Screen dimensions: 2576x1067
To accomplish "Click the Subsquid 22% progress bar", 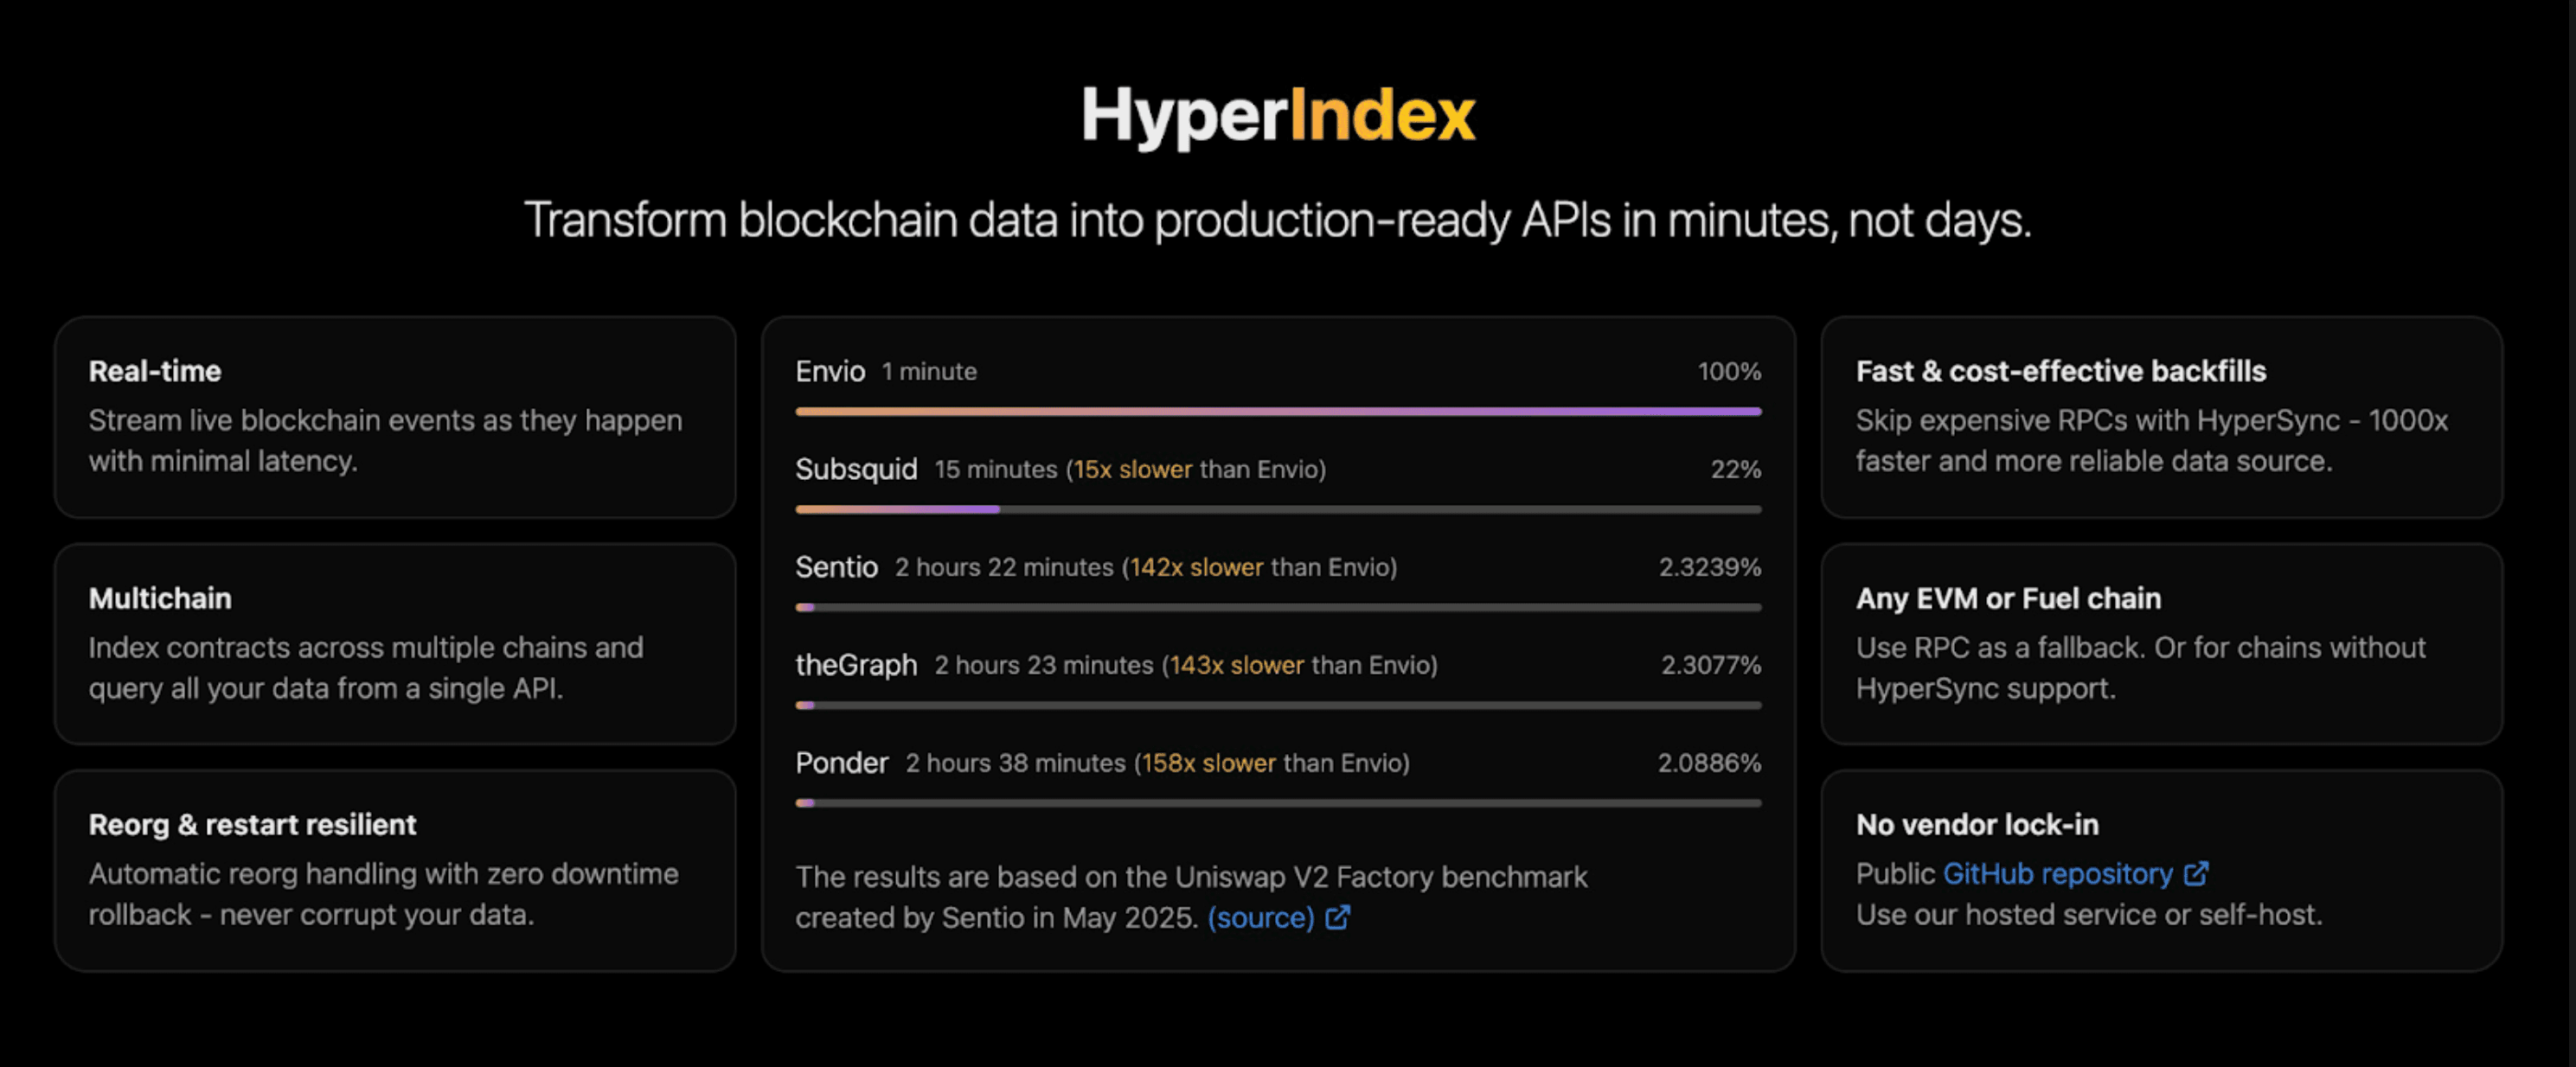I will 1278,509.
